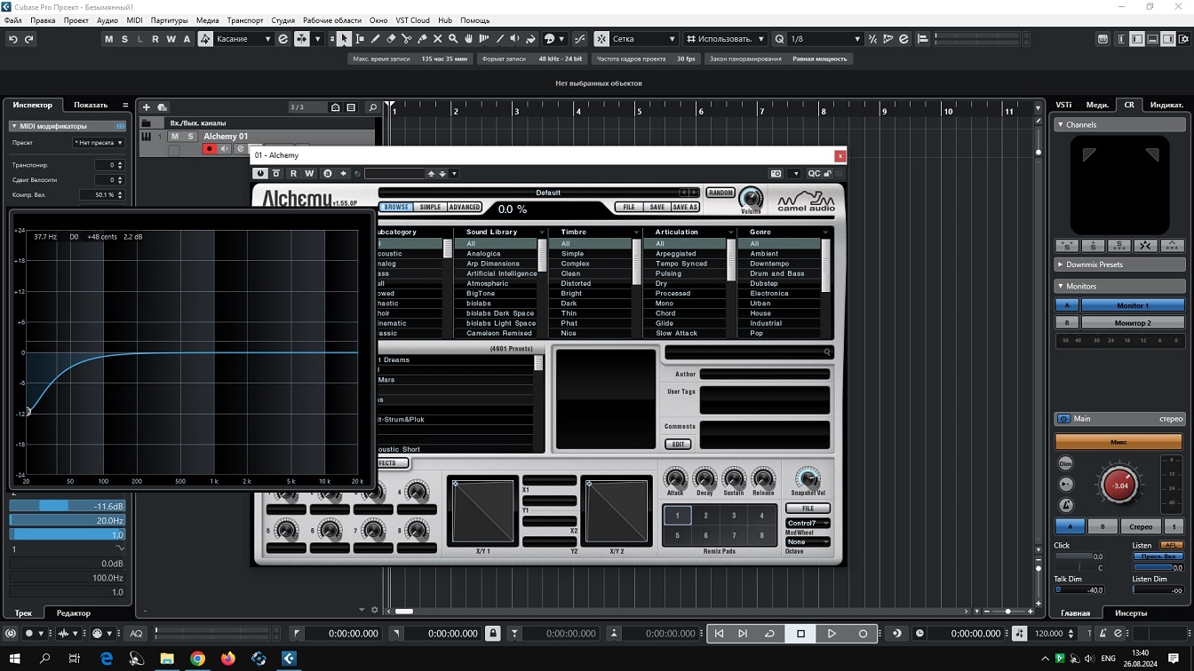Image resolution: width=1194 pixels, height=671 pixels.
Task: Click the Alchemy RANDOM preset button
Action: coord(720,193)
